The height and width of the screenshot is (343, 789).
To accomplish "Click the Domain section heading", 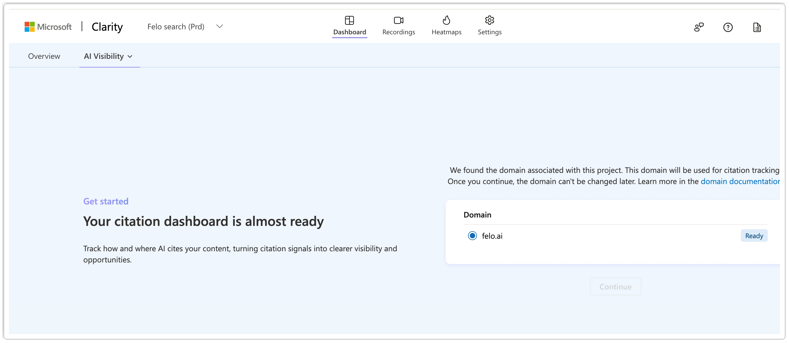I will pyautogui.click(x=477, y=214).
